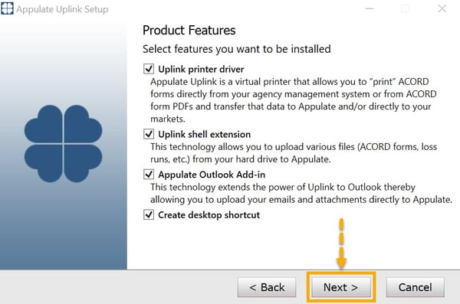Click the orange dashed arrow annotation

coord(341,244)
